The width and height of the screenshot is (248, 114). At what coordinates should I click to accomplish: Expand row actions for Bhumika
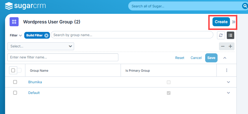228,82
